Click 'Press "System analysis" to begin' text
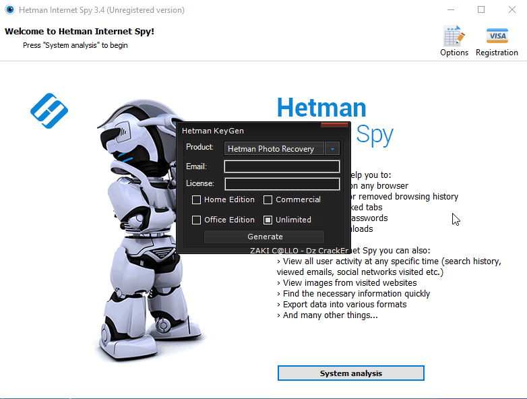Screen dimensions: 527x399 pyautogui.click(x=75, y=45)
